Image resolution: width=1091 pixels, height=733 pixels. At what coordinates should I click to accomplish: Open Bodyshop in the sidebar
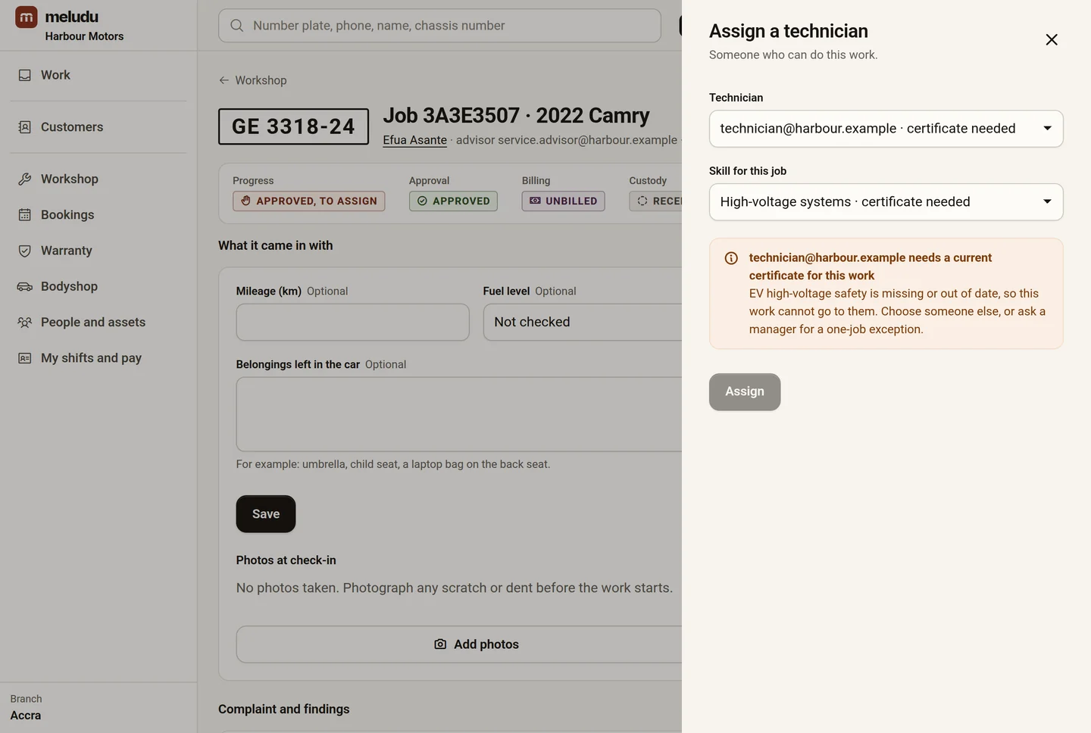pyautogui.click(x=98, y=286)
